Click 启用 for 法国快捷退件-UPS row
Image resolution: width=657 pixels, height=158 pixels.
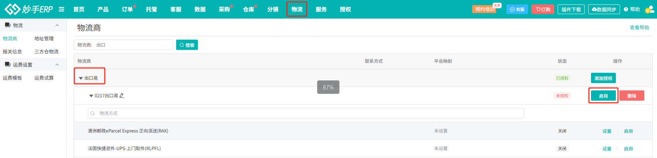point(628,148)
